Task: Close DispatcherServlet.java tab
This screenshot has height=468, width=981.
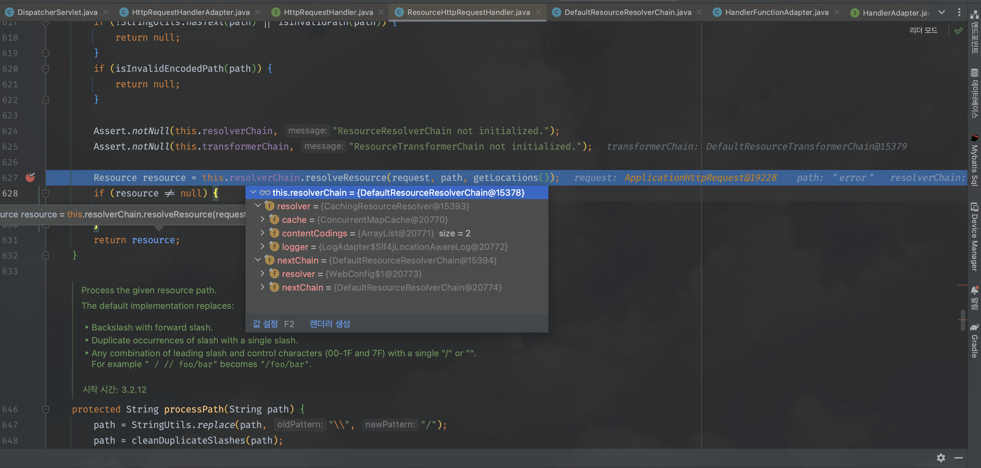Action: click(106, 12)
